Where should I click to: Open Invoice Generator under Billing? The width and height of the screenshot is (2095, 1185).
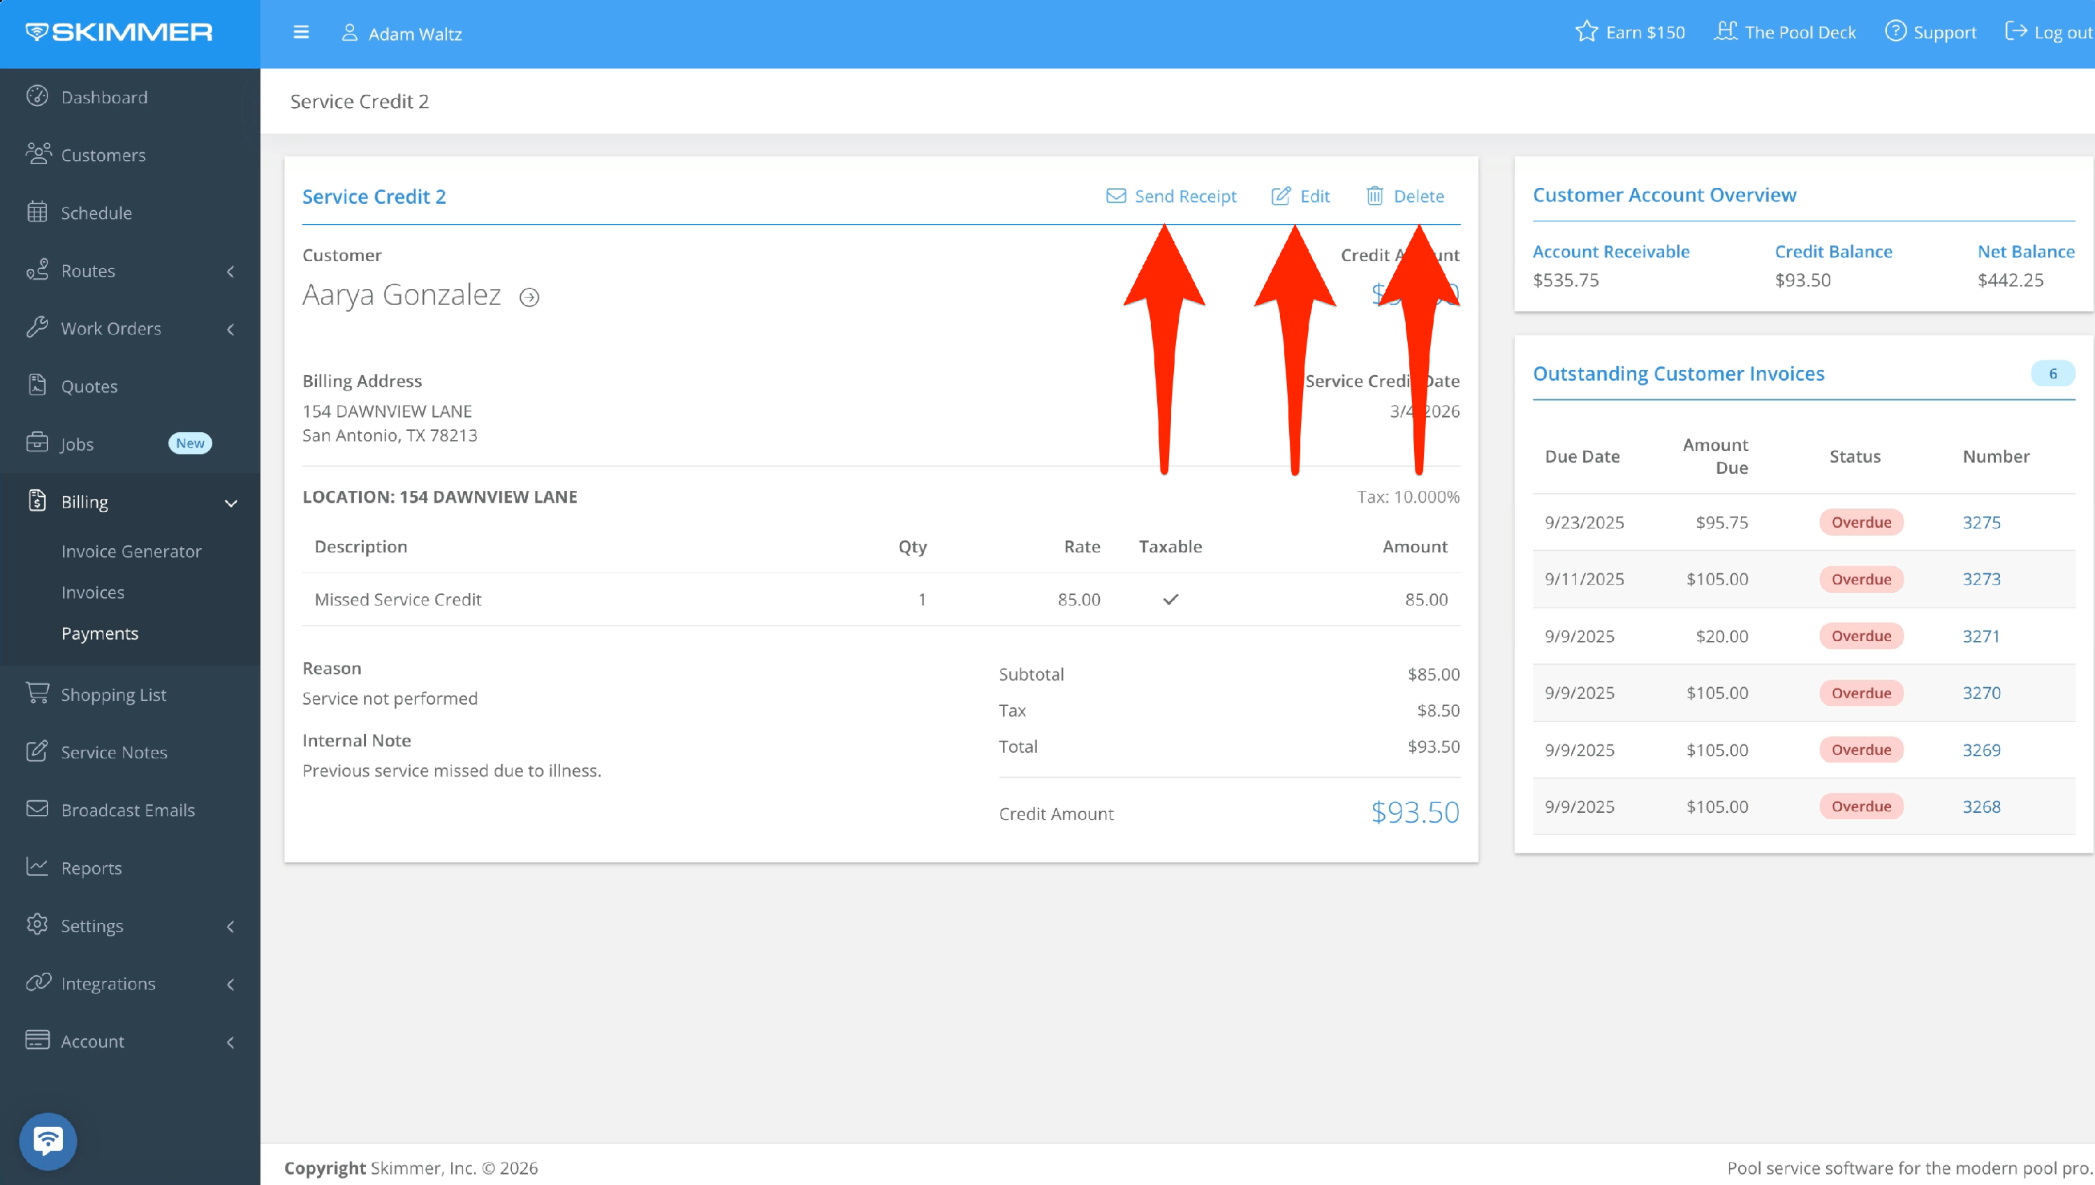point(131,551)
